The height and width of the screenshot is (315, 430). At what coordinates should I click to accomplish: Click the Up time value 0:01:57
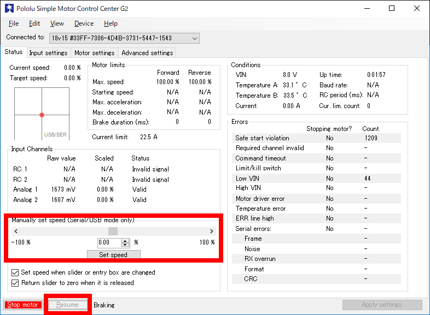click(376, 75)
